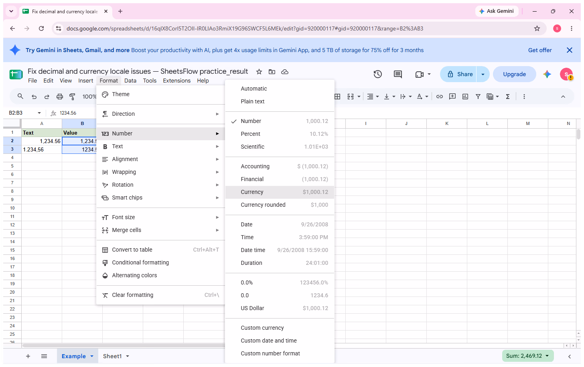The image size is (584, 367).
Task: Open Conditional formatting from Format menu
Action: pos(160,262)
